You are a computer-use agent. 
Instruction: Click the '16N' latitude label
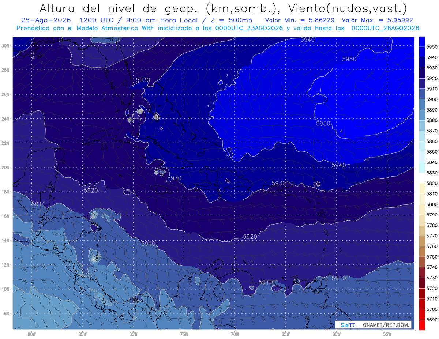6,216
